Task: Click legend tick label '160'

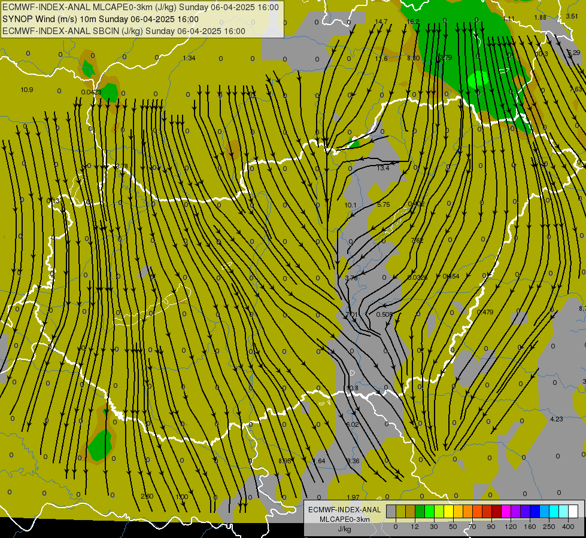Action: (x=530, y=527)
